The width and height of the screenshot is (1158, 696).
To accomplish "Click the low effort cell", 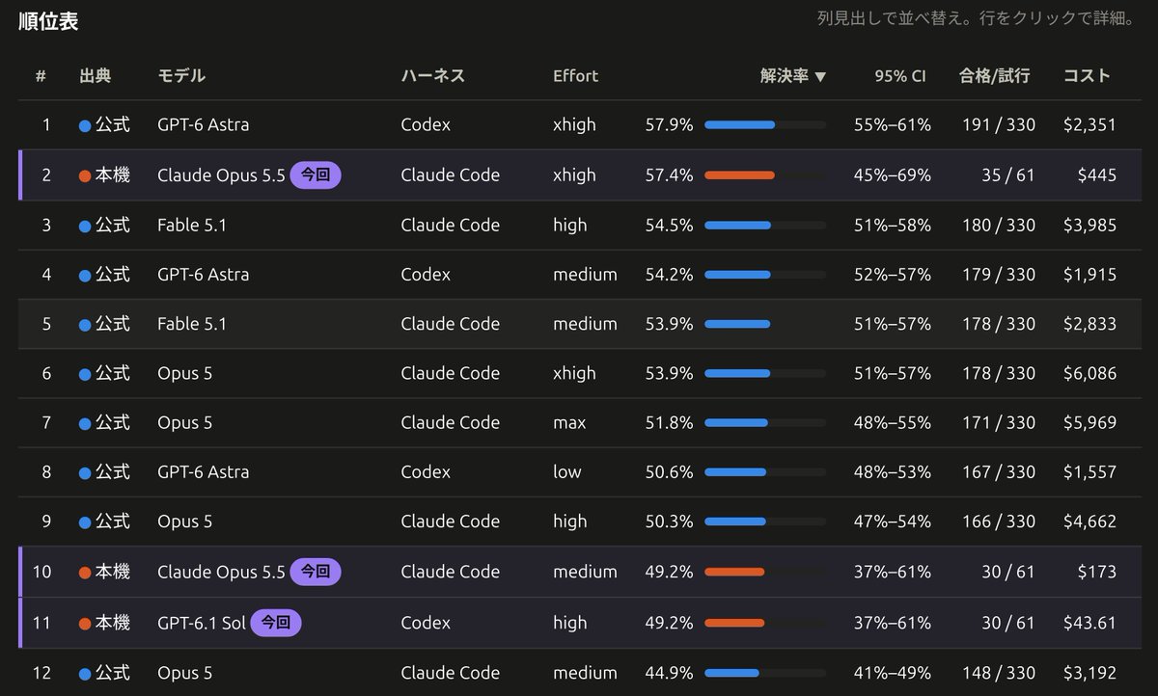I will click(x=567, y=471).
